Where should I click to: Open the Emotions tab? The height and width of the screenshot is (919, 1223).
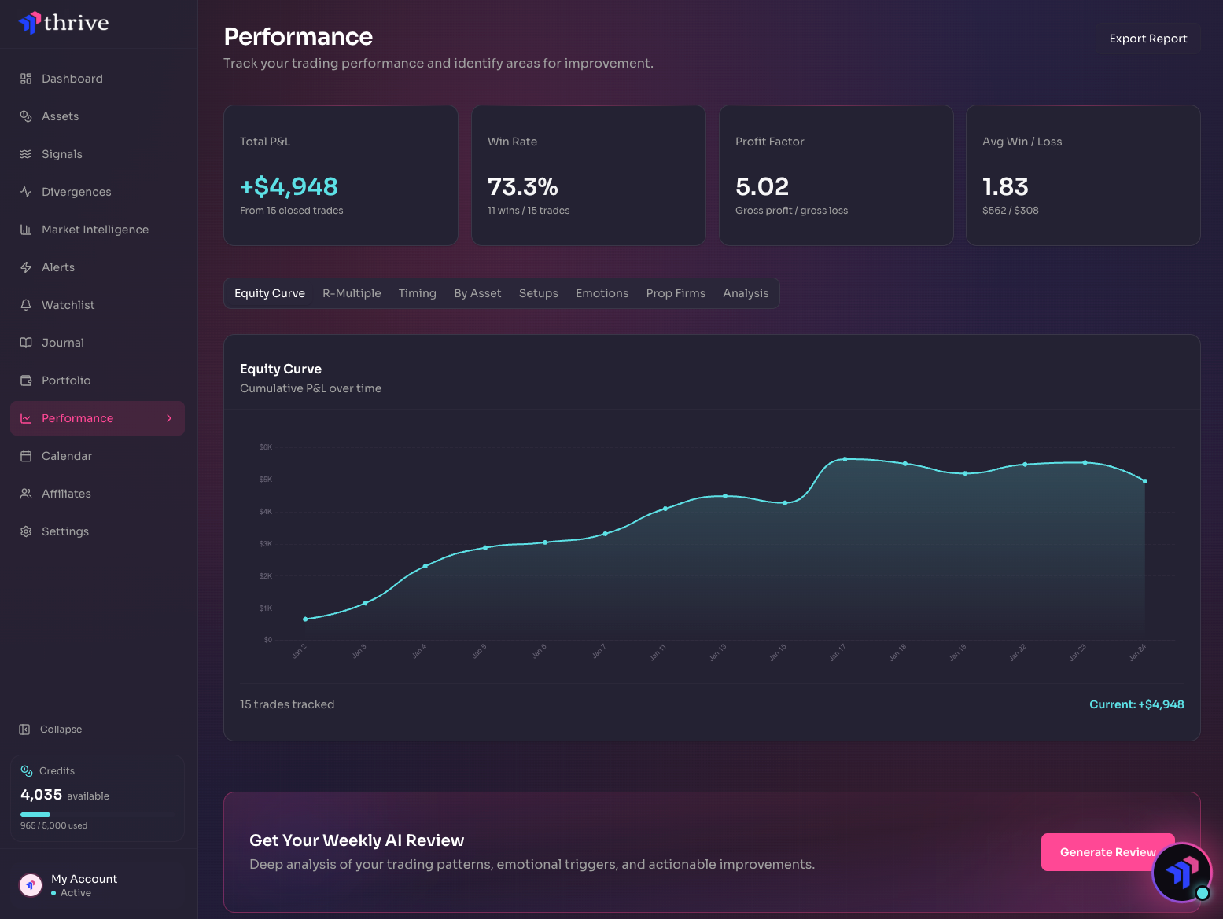(602, 292)
